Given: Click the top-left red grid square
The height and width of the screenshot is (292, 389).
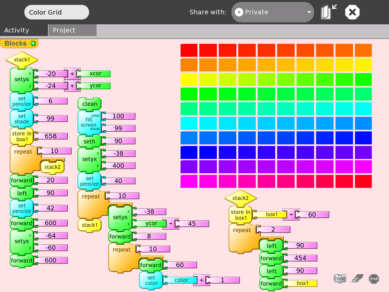Looking at the screenshot, I should pos(189,50).
